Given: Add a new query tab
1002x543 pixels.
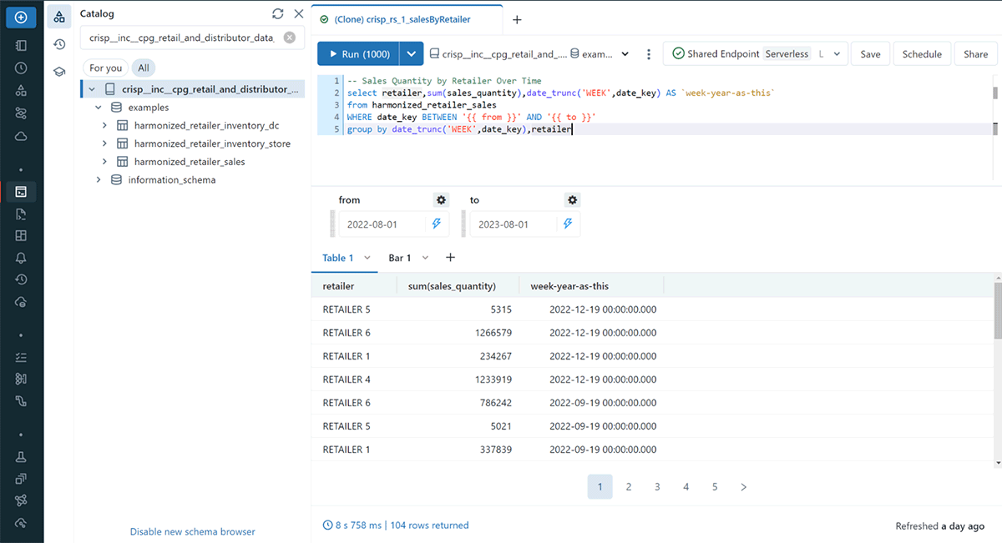Looking at the screenshot, I should click(x=517, y=19).
